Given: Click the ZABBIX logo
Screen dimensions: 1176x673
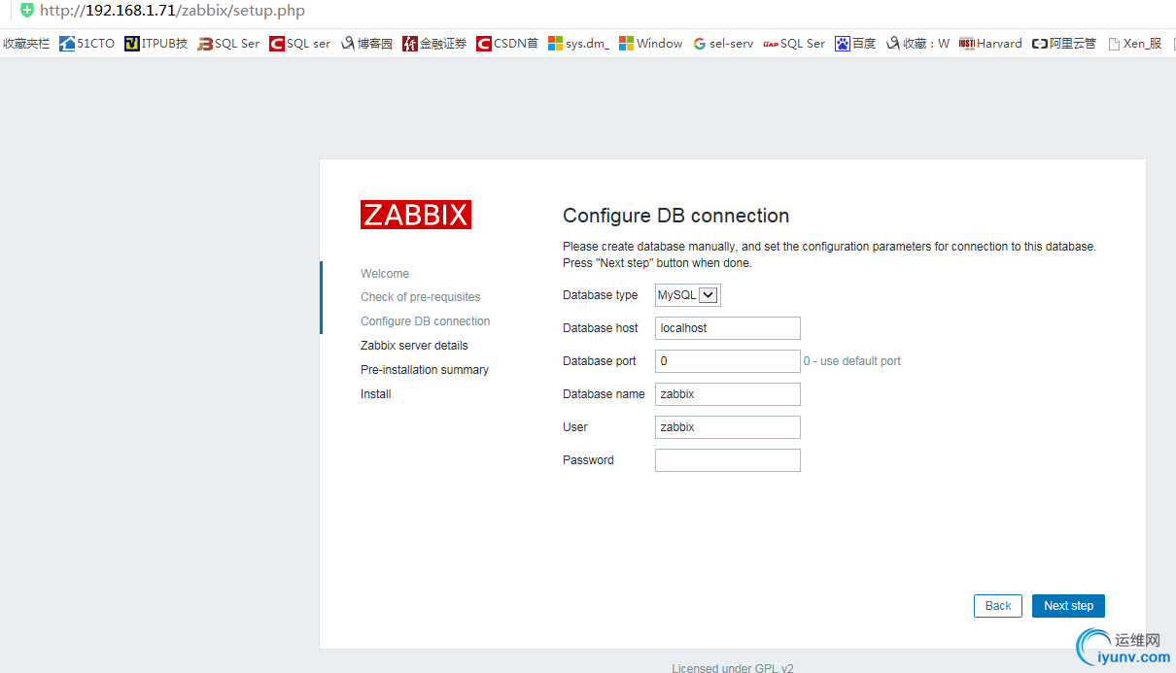Looking at the screenshot, I should [416, 215].
